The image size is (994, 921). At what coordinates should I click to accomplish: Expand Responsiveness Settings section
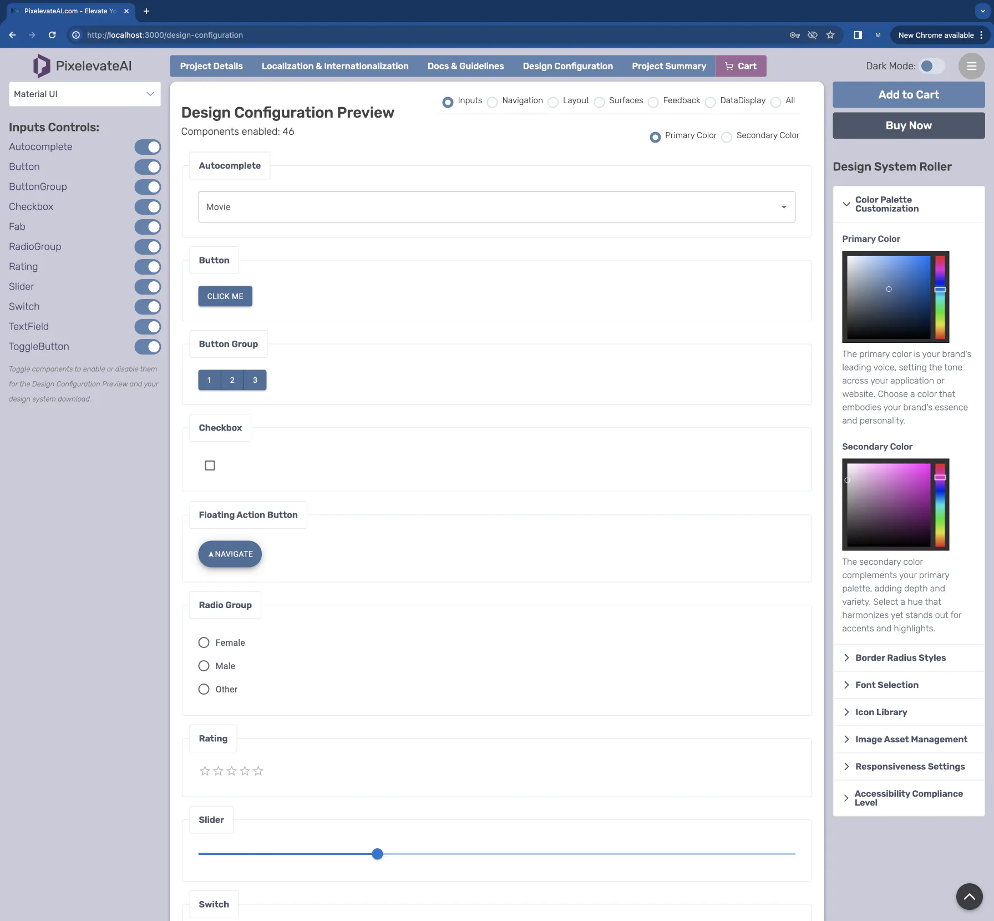point(909,766)
